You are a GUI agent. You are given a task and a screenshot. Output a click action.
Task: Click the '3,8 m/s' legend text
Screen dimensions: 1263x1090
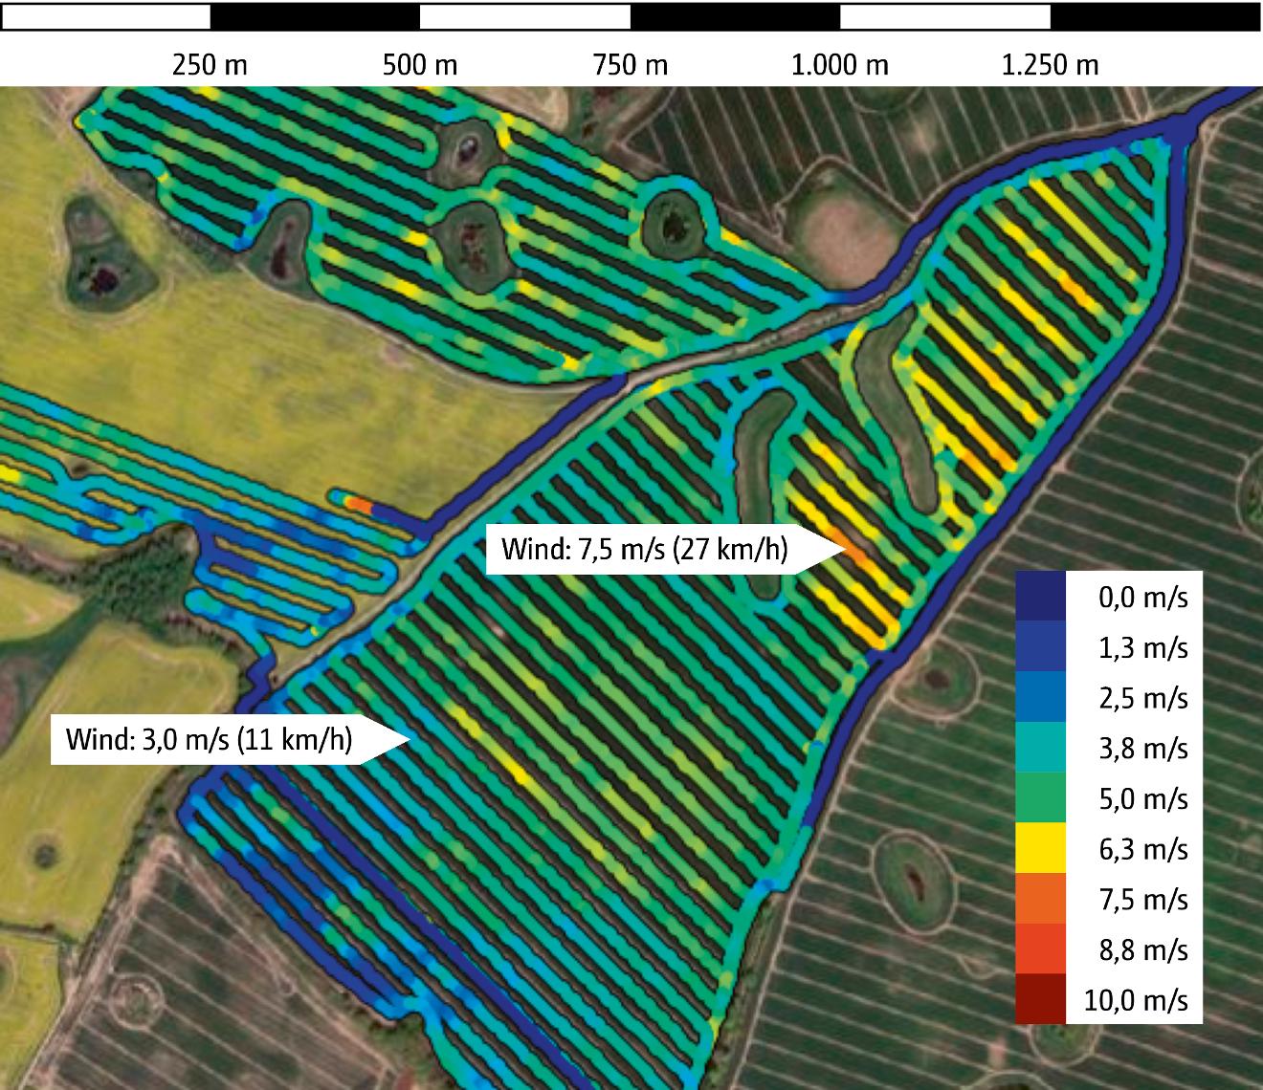1143,749
